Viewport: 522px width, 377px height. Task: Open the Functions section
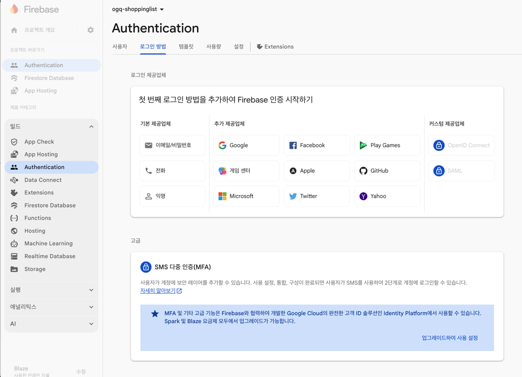click(38, 218)
